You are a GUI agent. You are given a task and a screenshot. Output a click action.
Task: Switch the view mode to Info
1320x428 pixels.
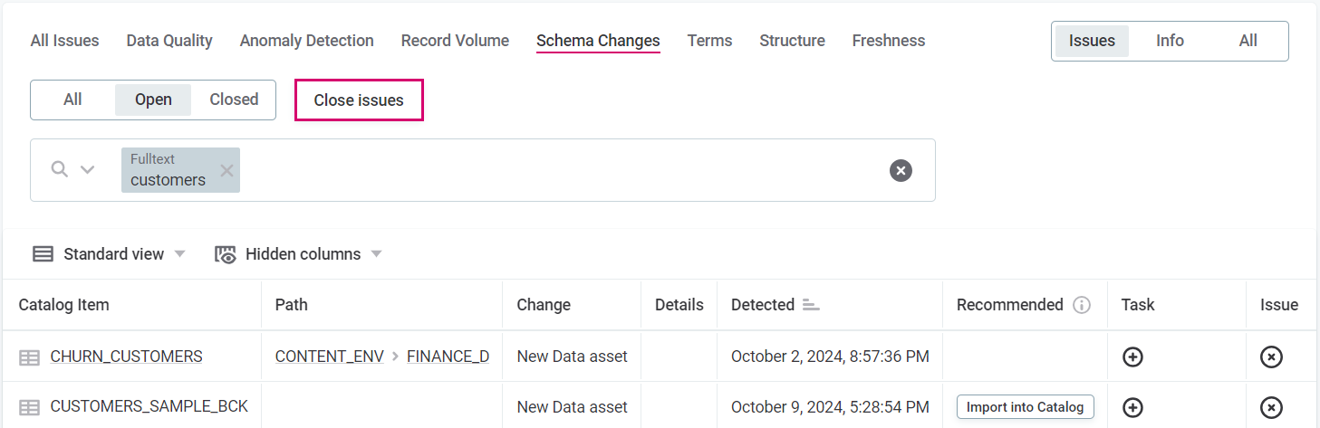(1170, 41)
